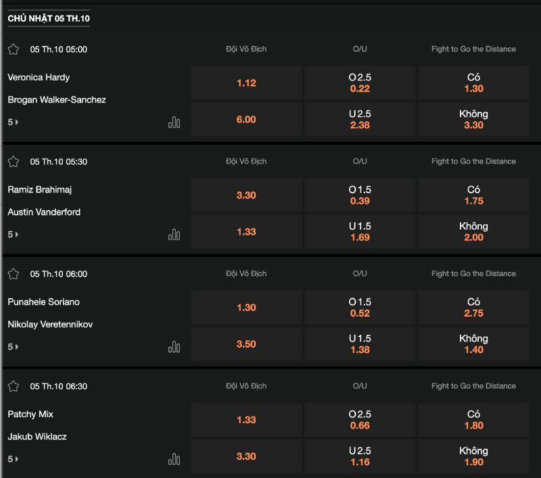Expand 5 more markets for Hardy fight
The image size is (541, 478).
[x=13, y=122]
